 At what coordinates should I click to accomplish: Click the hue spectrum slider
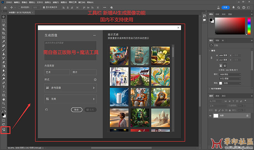point(249,26)
